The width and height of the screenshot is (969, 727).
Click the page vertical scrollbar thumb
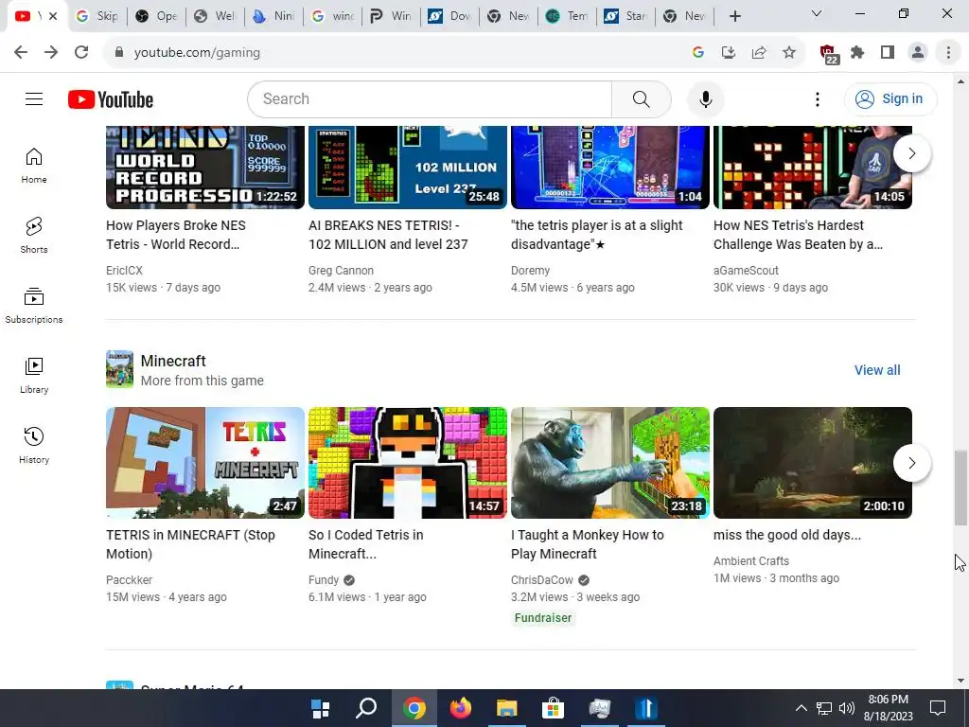click(960, 488)
